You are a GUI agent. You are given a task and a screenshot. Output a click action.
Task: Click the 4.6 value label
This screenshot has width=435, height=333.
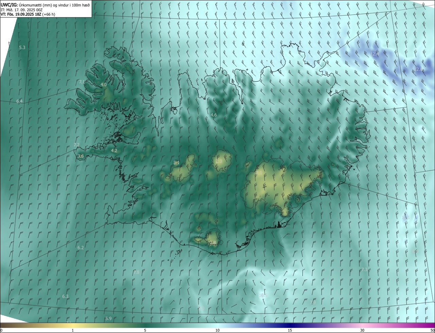(x=213, y=115)
